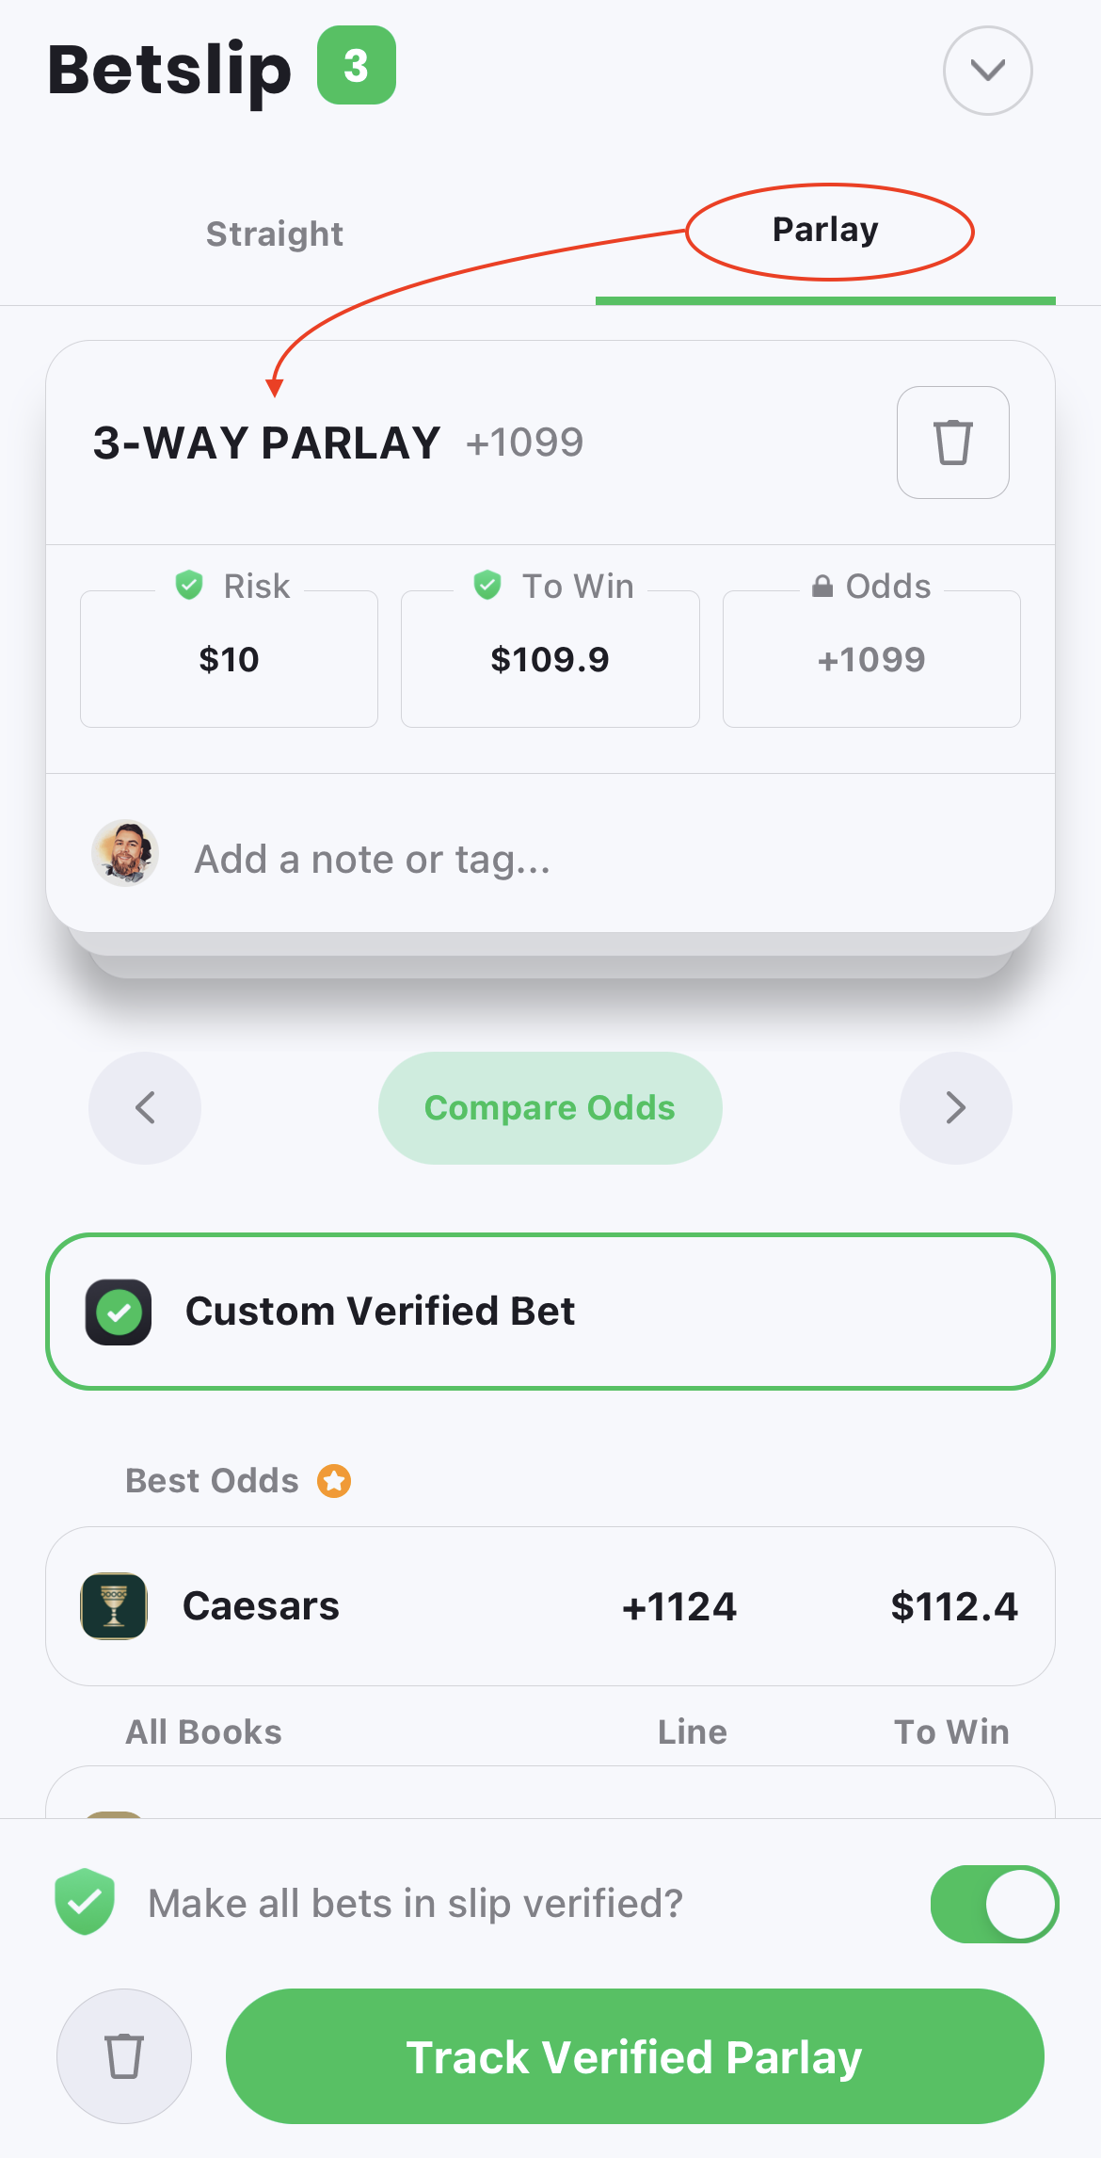Viewport: 1101px width, 2158px height.
Task: Click the green bet count badge
Action: click(357, 66)
